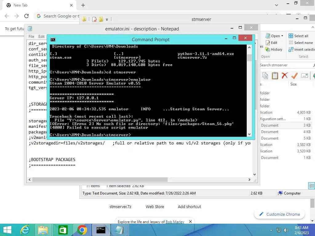Click the Notepad title bar icon
The image size is (315, 236).
[x=30, y=29]
